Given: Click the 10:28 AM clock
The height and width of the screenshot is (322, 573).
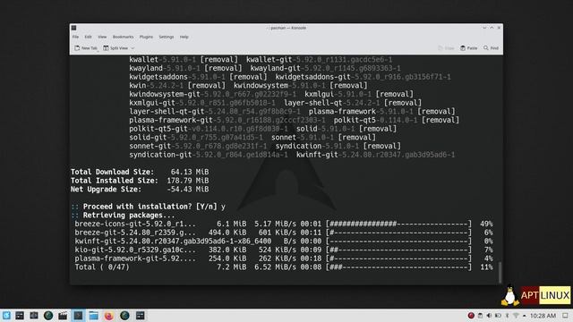Looking at the screenshot, I should click(543, 316).
